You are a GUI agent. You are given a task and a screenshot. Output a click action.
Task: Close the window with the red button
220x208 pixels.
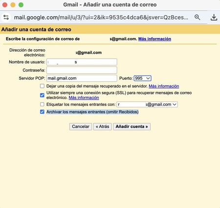click(5, 5)
